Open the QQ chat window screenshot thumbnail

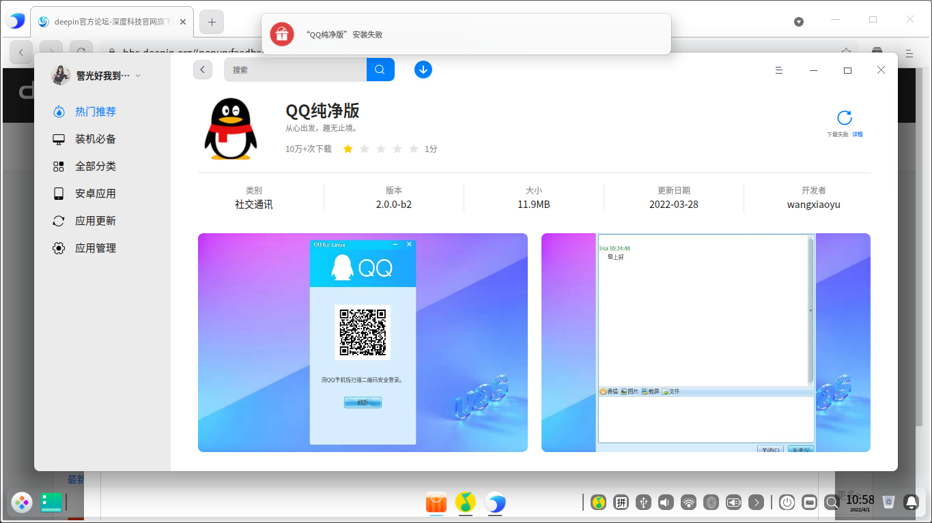point(706,342)
